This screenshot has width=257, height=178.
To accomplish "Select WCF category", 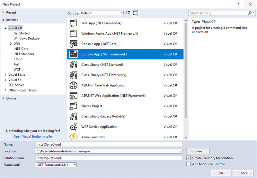I will click(17, 70).
